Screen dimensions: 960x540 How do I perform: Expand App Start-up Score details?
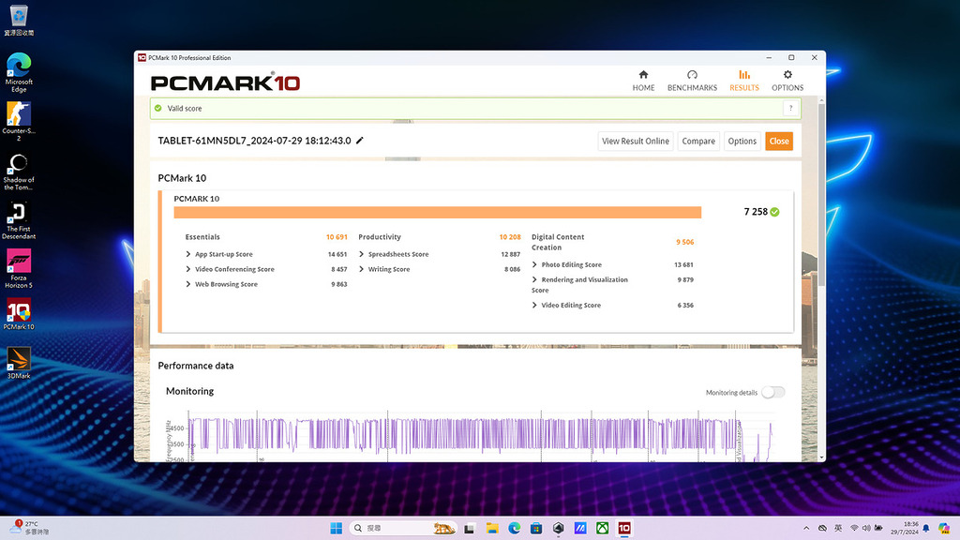pyautogui.click(x=188, y=254)
